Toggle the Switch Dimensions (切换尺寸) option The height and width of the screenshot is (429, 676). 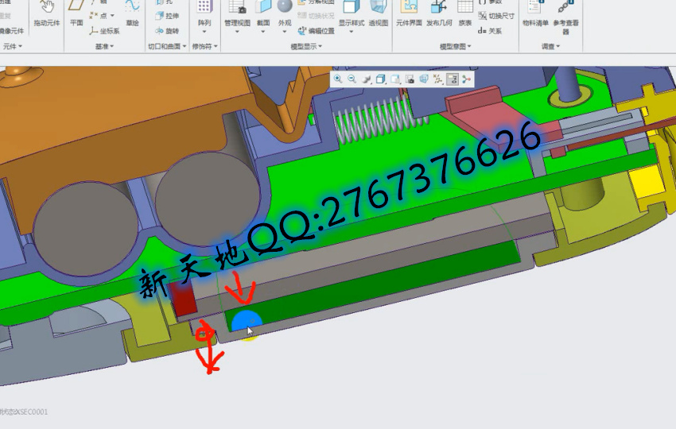(495, 15)
